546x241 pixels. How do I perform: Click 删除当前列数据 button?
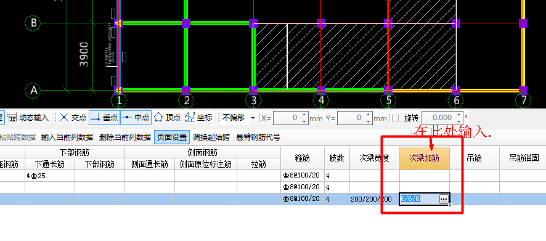click(125, 137)
